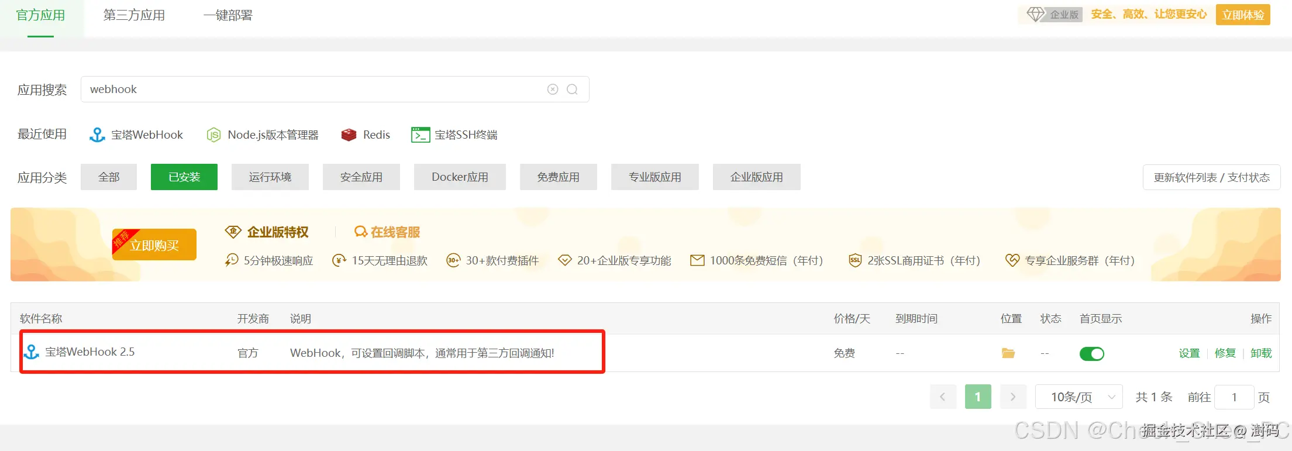The height and width of the screenshot is (451, 1292).
Task: Open Node.js版本管理器 from recently used
Action: [x=263, y=135]
